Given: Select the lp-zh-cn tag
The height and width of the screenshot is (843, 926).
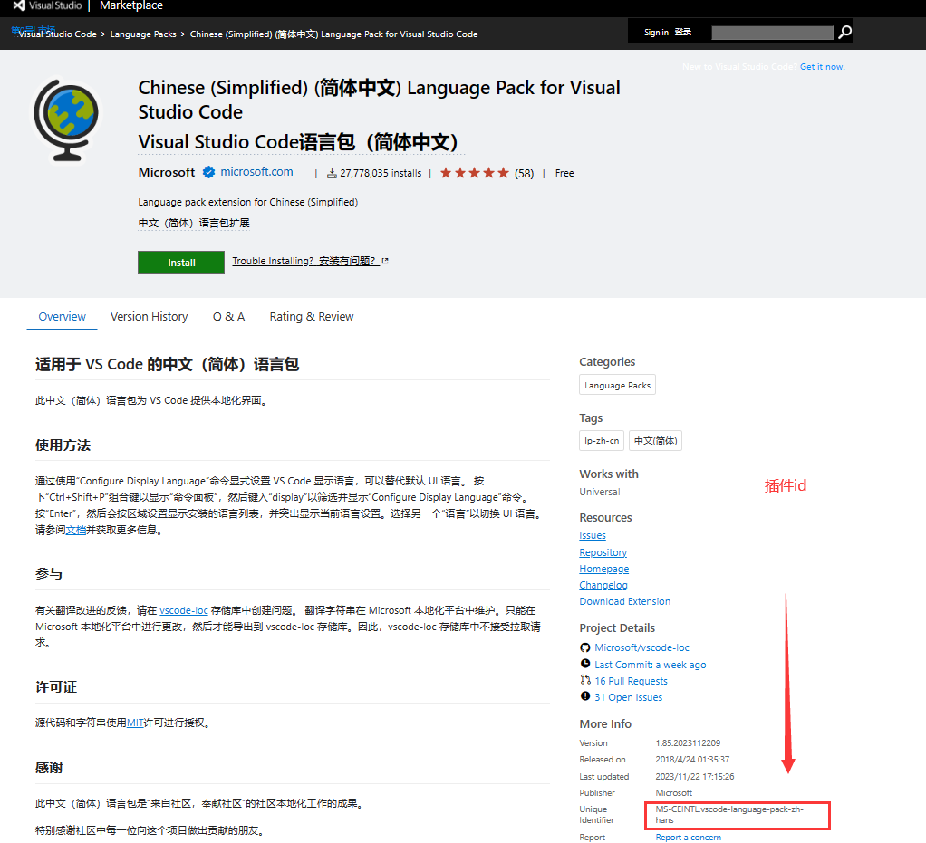Looking at the screenshot, I should click(601, 440).
